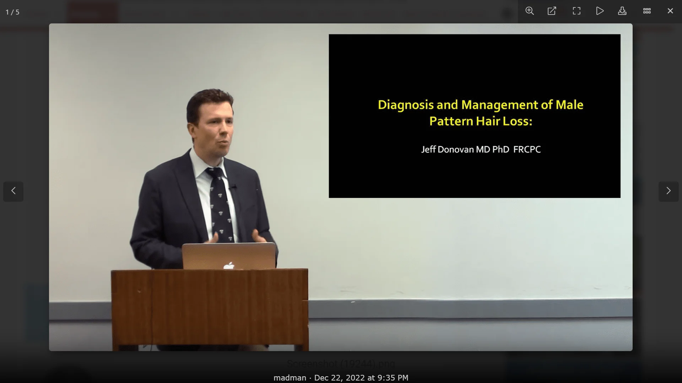
Task: Click the yellow slide title text
Action: point(480,113)
